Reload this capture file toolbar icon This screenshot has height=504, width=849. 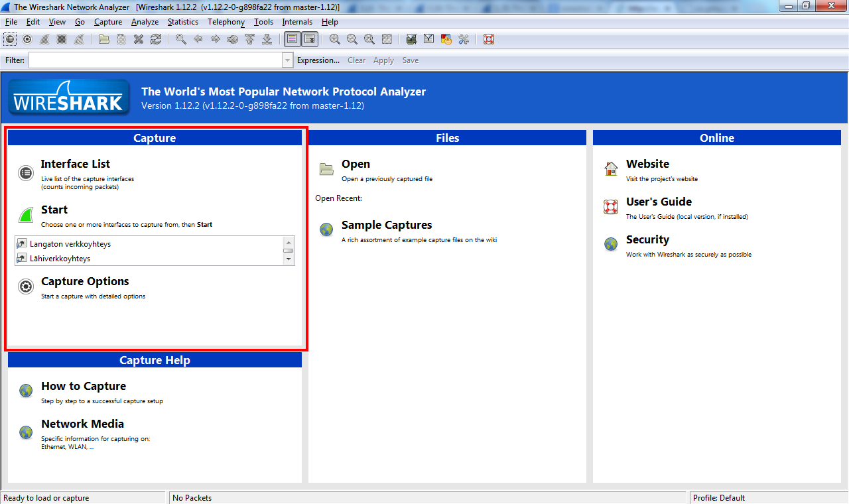click(x=156, y=39)
